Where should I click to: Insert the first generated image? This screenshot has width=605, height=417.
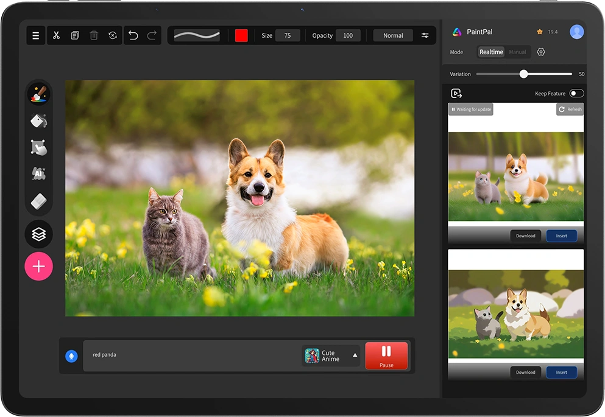[561, 236]
